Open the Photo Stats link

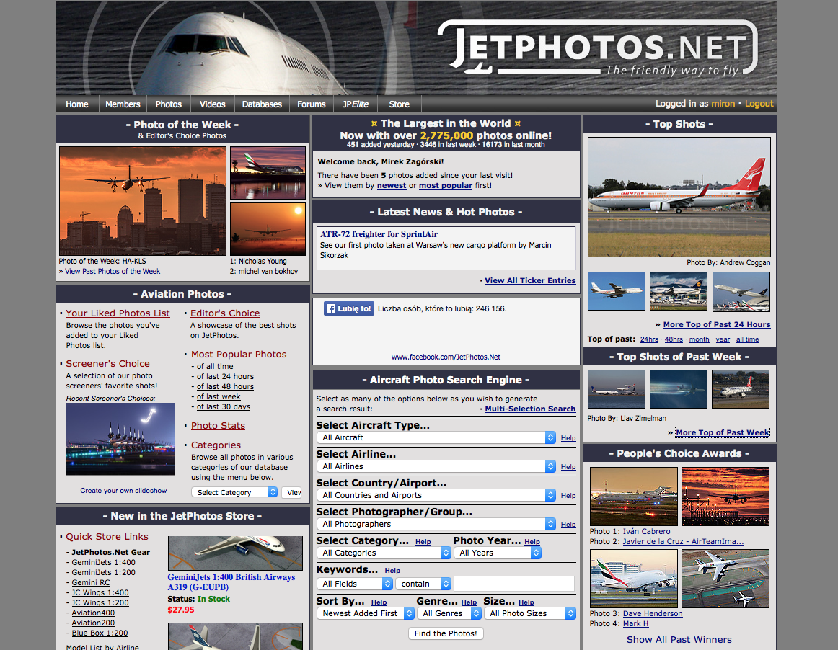point(218,426)
